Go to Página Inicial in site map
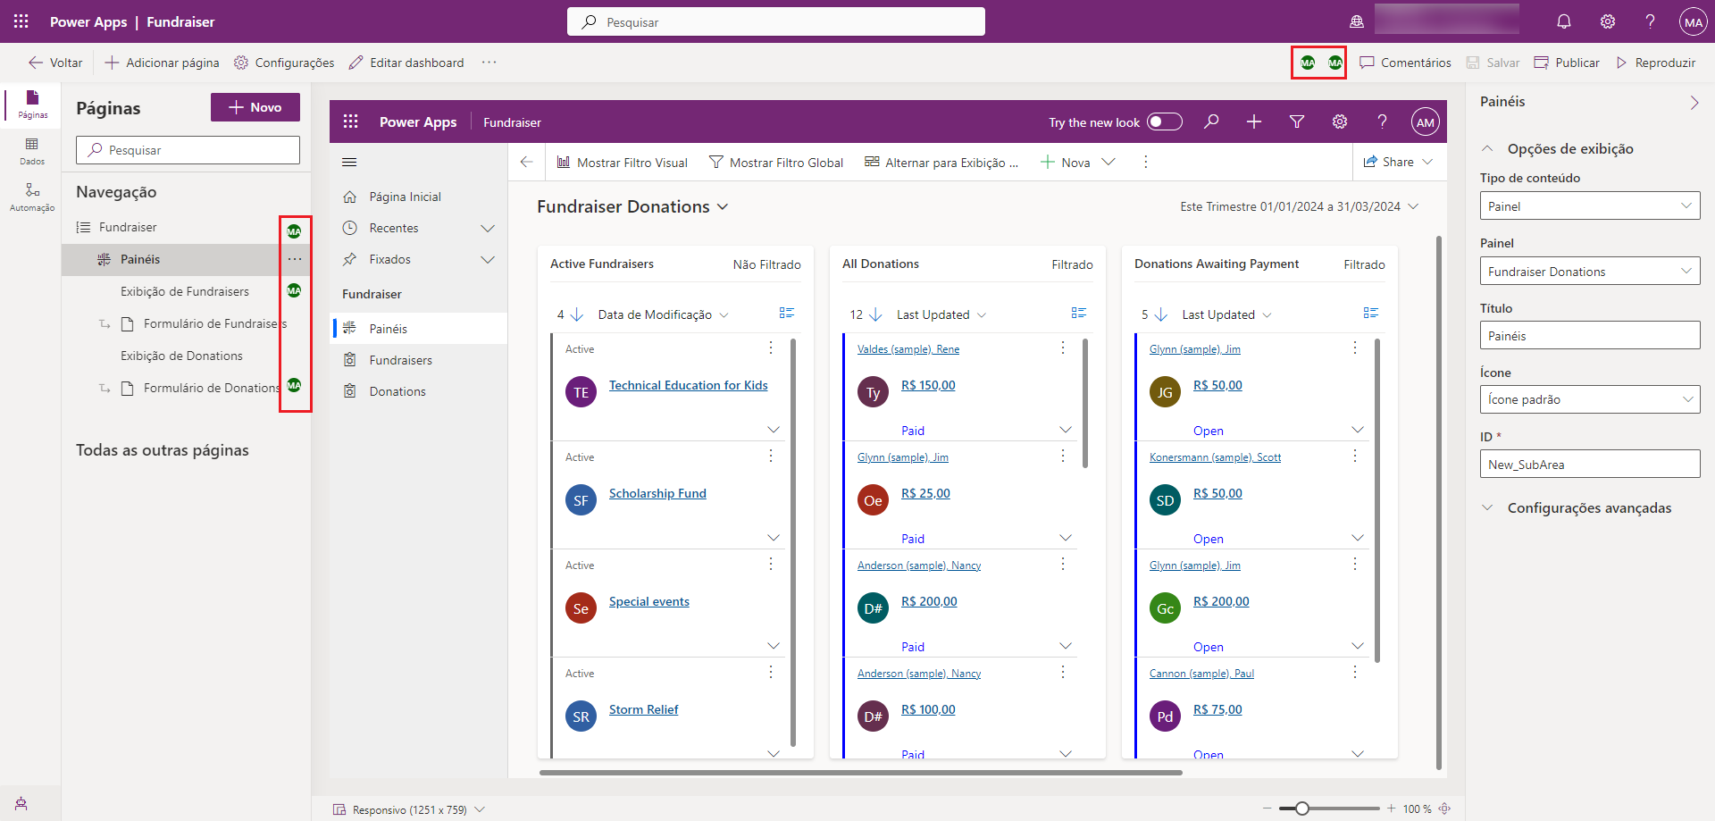 tap(420, 197)
